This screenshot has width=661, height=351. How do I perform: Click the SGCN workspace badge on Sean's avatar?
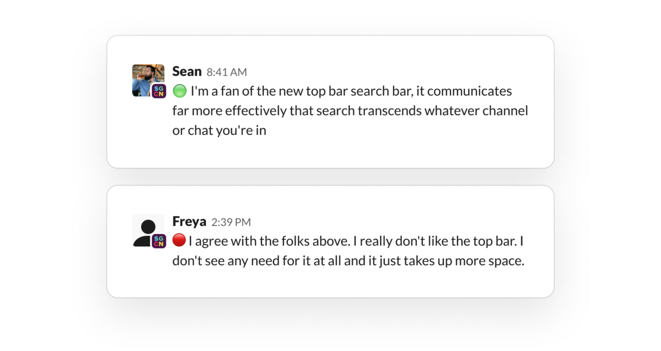(x=159, y=91)
